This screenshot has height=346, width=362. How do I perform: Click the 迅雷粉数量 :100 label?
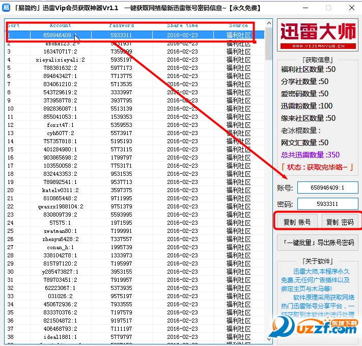point(307,106)
